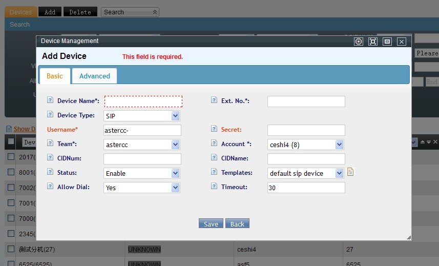Viewport: 439px width, 266px height.
Task: Click help icon next to Device Name
Action: (50, 100)
